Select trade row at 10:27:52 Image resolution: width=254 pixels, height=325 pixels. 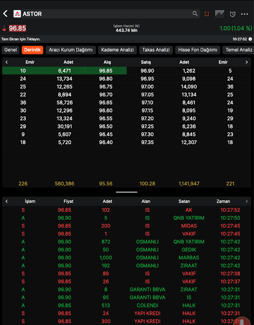(127, 210)
